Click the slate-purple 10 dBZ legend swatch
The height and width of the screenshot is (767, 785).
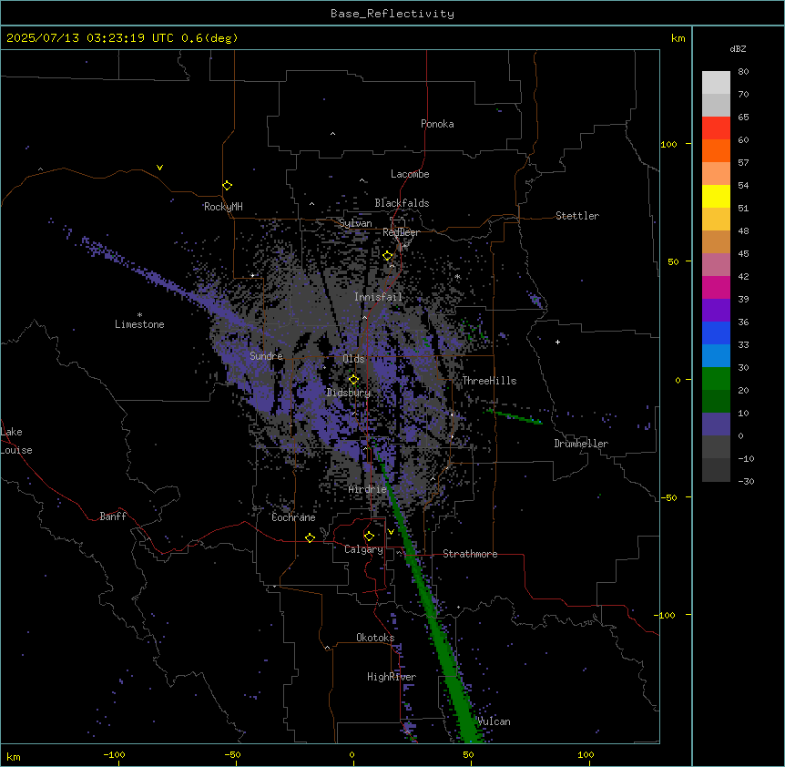click(x=716, y=424)
